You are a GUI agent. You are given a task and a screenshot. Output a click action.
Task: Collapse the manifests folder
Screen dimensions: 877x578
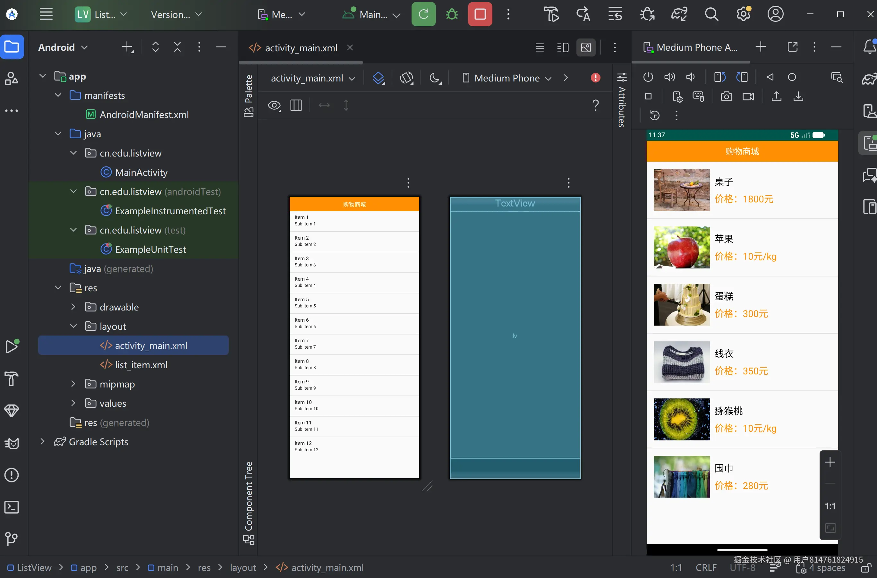(x=58, y=95)
